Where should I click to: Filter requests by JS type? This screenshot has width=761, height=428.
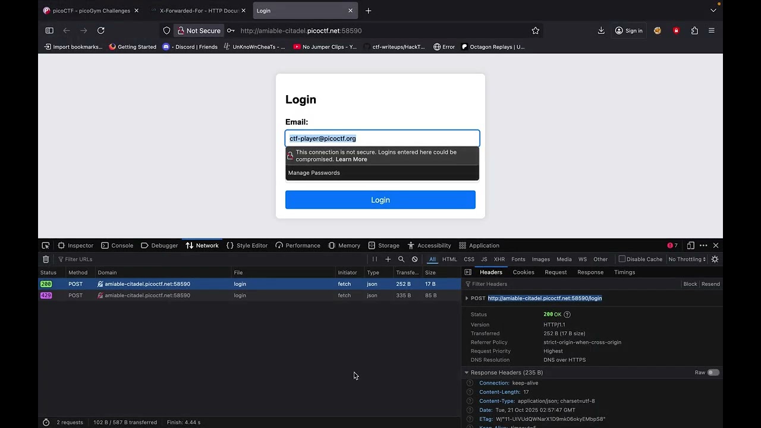(484, 259)
